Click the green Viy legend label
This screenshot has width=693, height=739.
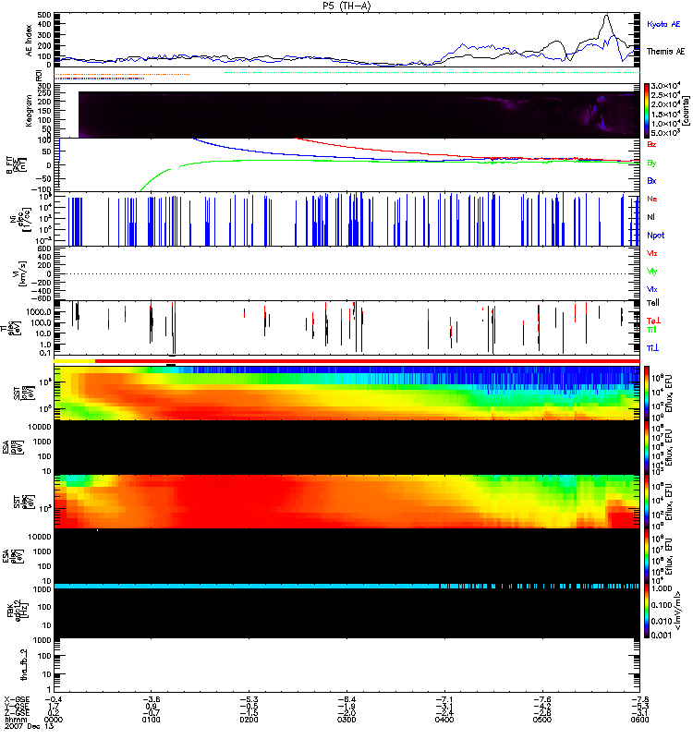coord(651,272)
